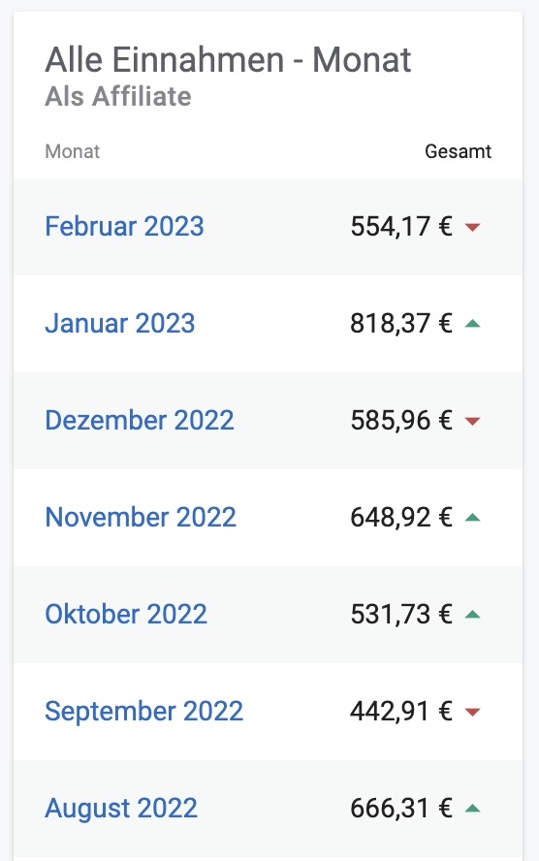Image resolution: width=539 pixels, height=861 pixels.
Task: Click red down arrow beside 585,96 €
Action: (472, 421)
